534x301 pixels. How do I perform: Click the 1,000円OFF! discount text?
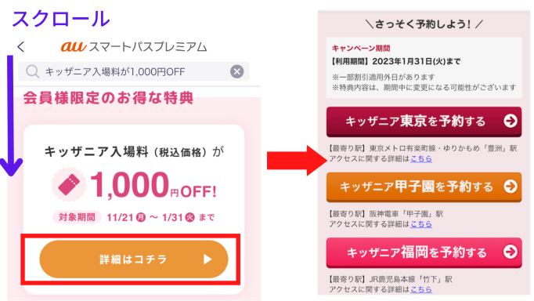point(153,185)
